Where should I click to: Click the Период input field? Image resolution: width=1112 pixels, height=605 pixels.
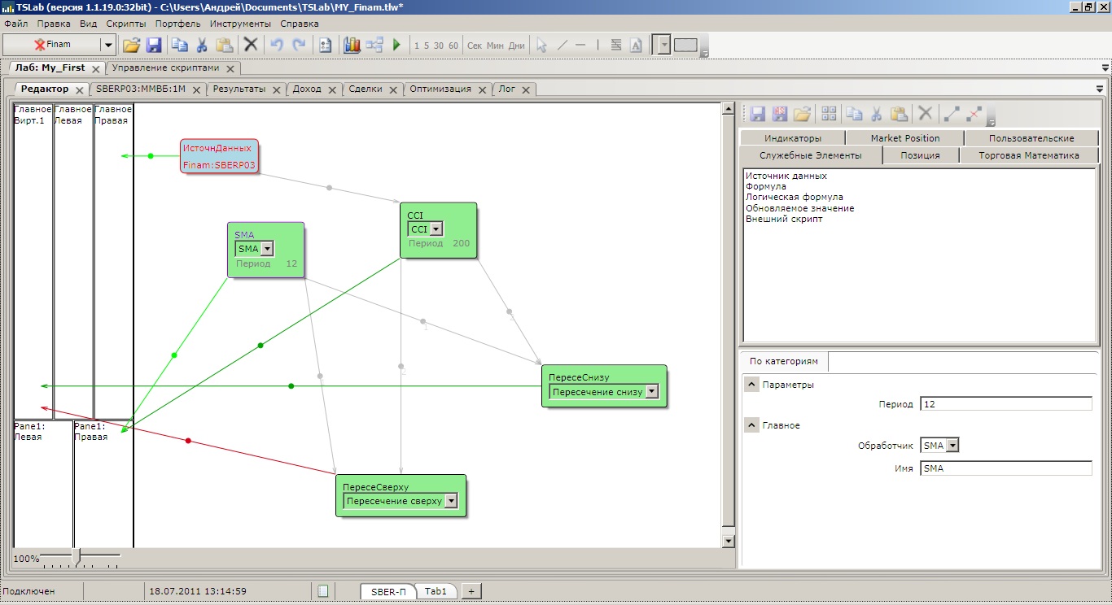tap(1005, 404)
